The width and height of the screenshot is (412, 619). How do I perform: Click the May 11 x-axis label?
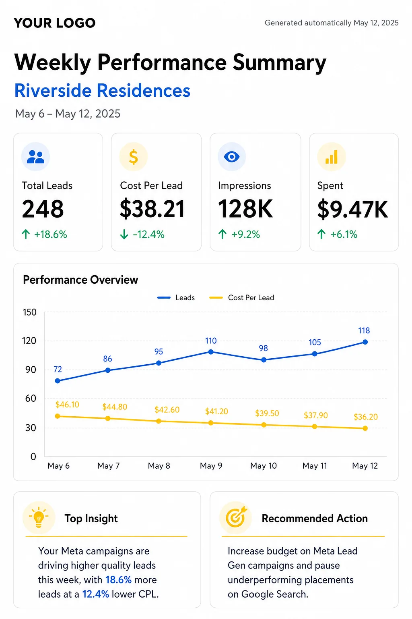315,466
